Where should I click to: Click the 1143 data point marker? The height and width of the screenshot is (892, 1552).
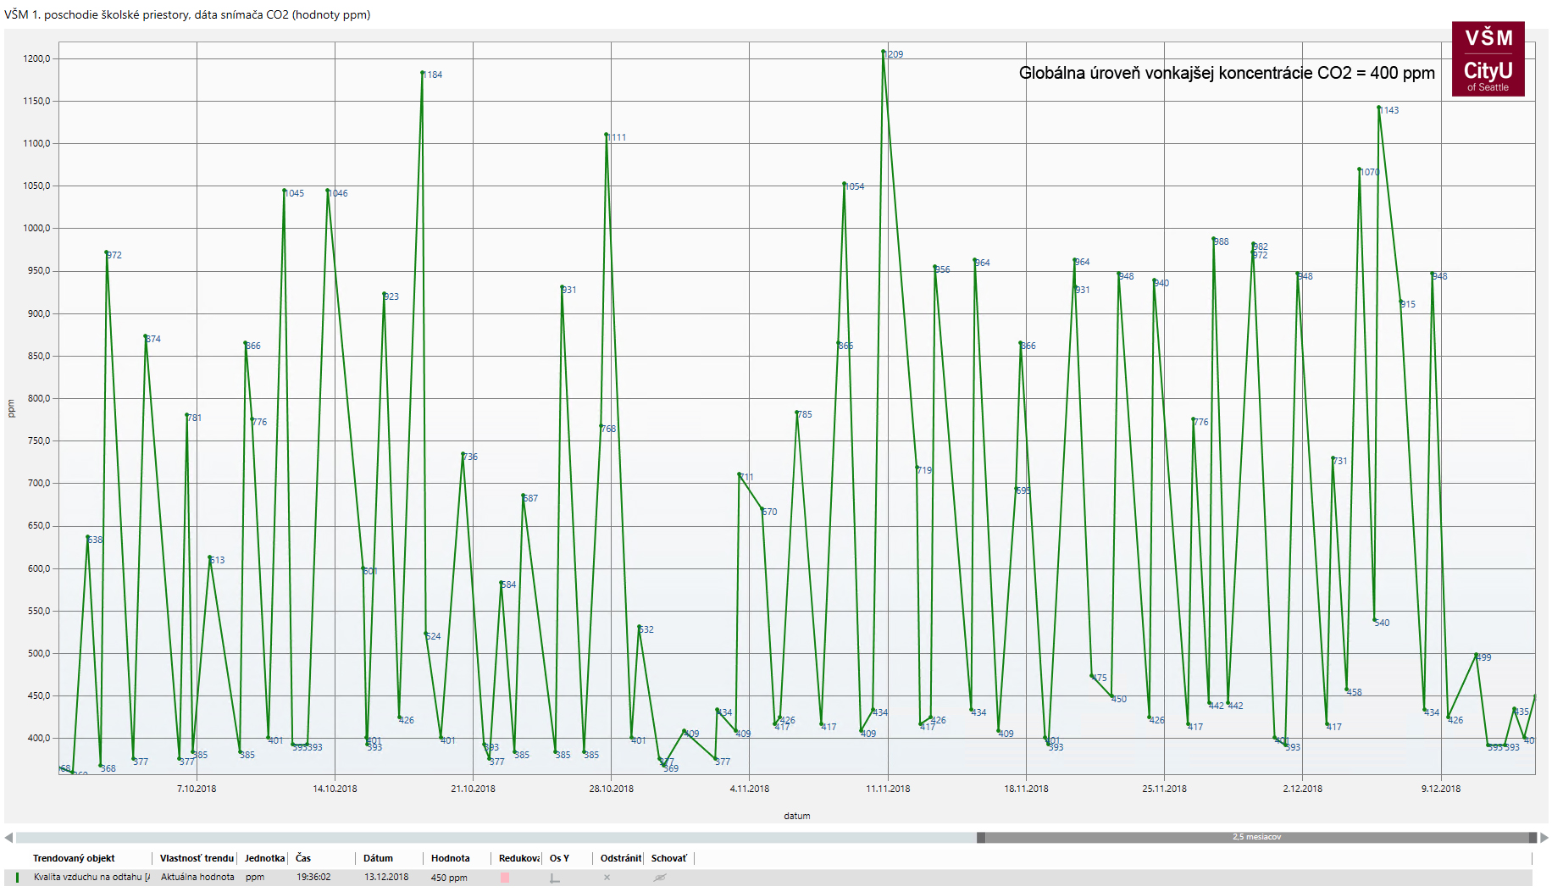click(1379, 108)
